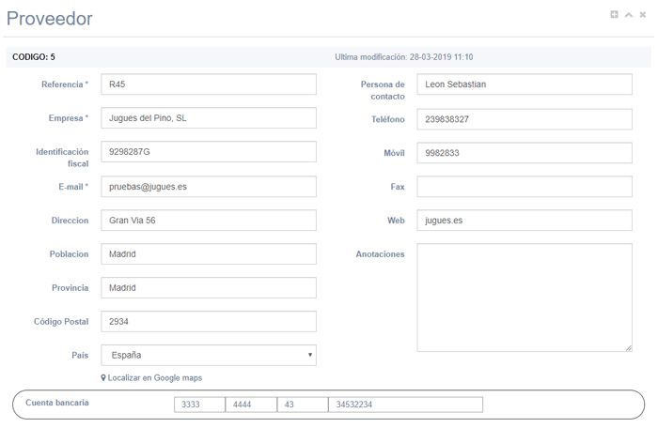Focus the Identificación fiscal field
This screenshot has height=428, width=658.
point(208,152)
